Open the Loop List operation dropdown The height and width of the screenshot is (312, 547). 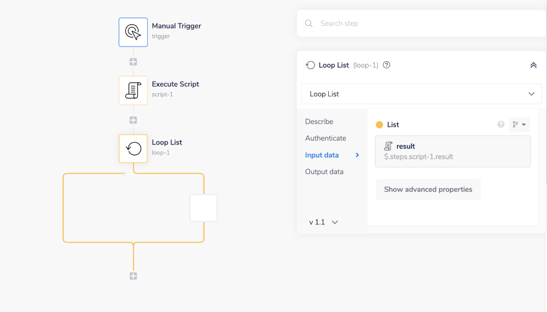[421, 94]
